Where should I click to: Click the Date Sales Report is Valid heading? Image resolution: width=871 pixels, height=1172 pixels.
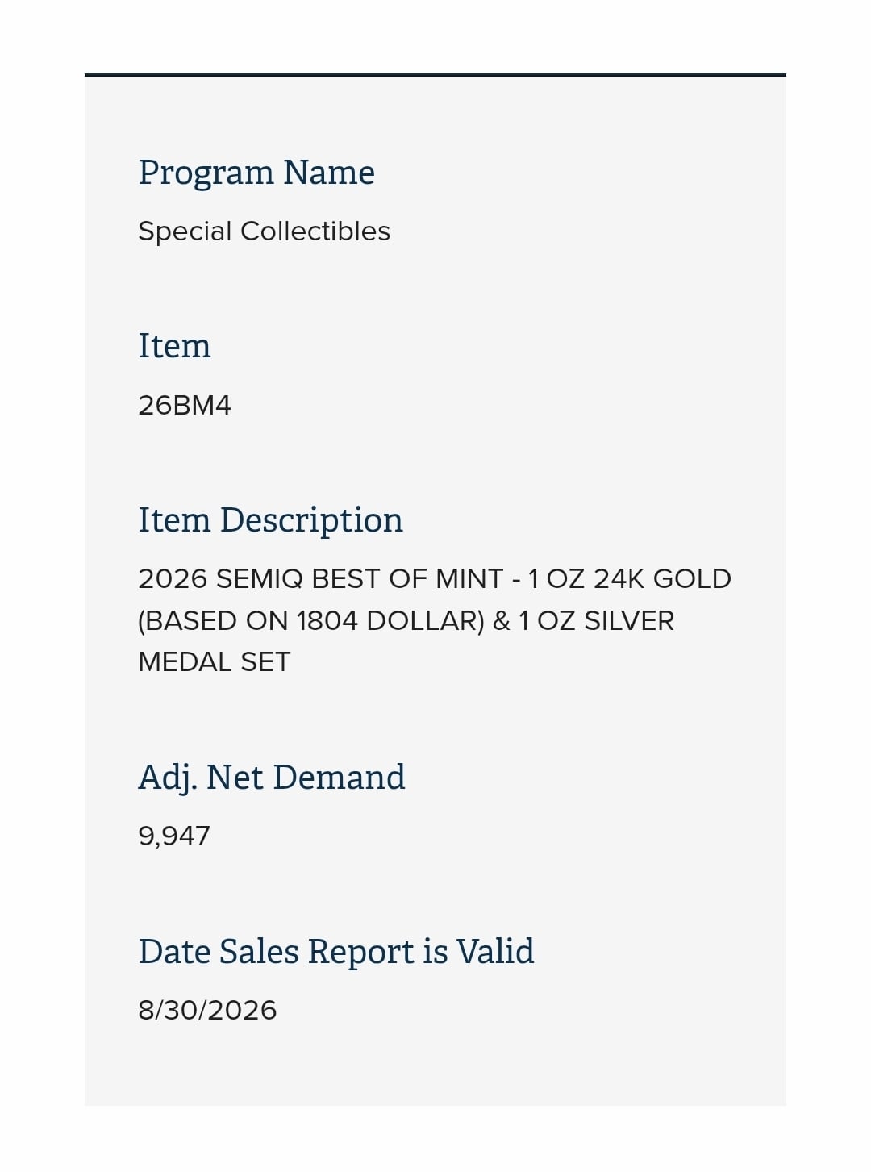336,952
